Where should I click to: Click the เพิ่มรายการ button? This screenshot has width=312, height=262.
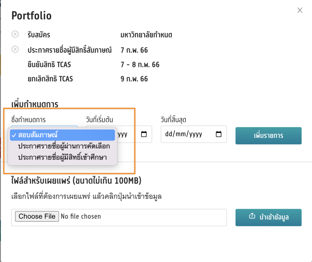click(x=268, y=136)
